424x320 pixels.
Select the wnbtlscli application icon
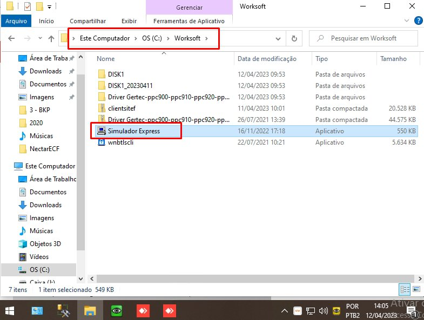pyautogui.click(x=102, y=142)
